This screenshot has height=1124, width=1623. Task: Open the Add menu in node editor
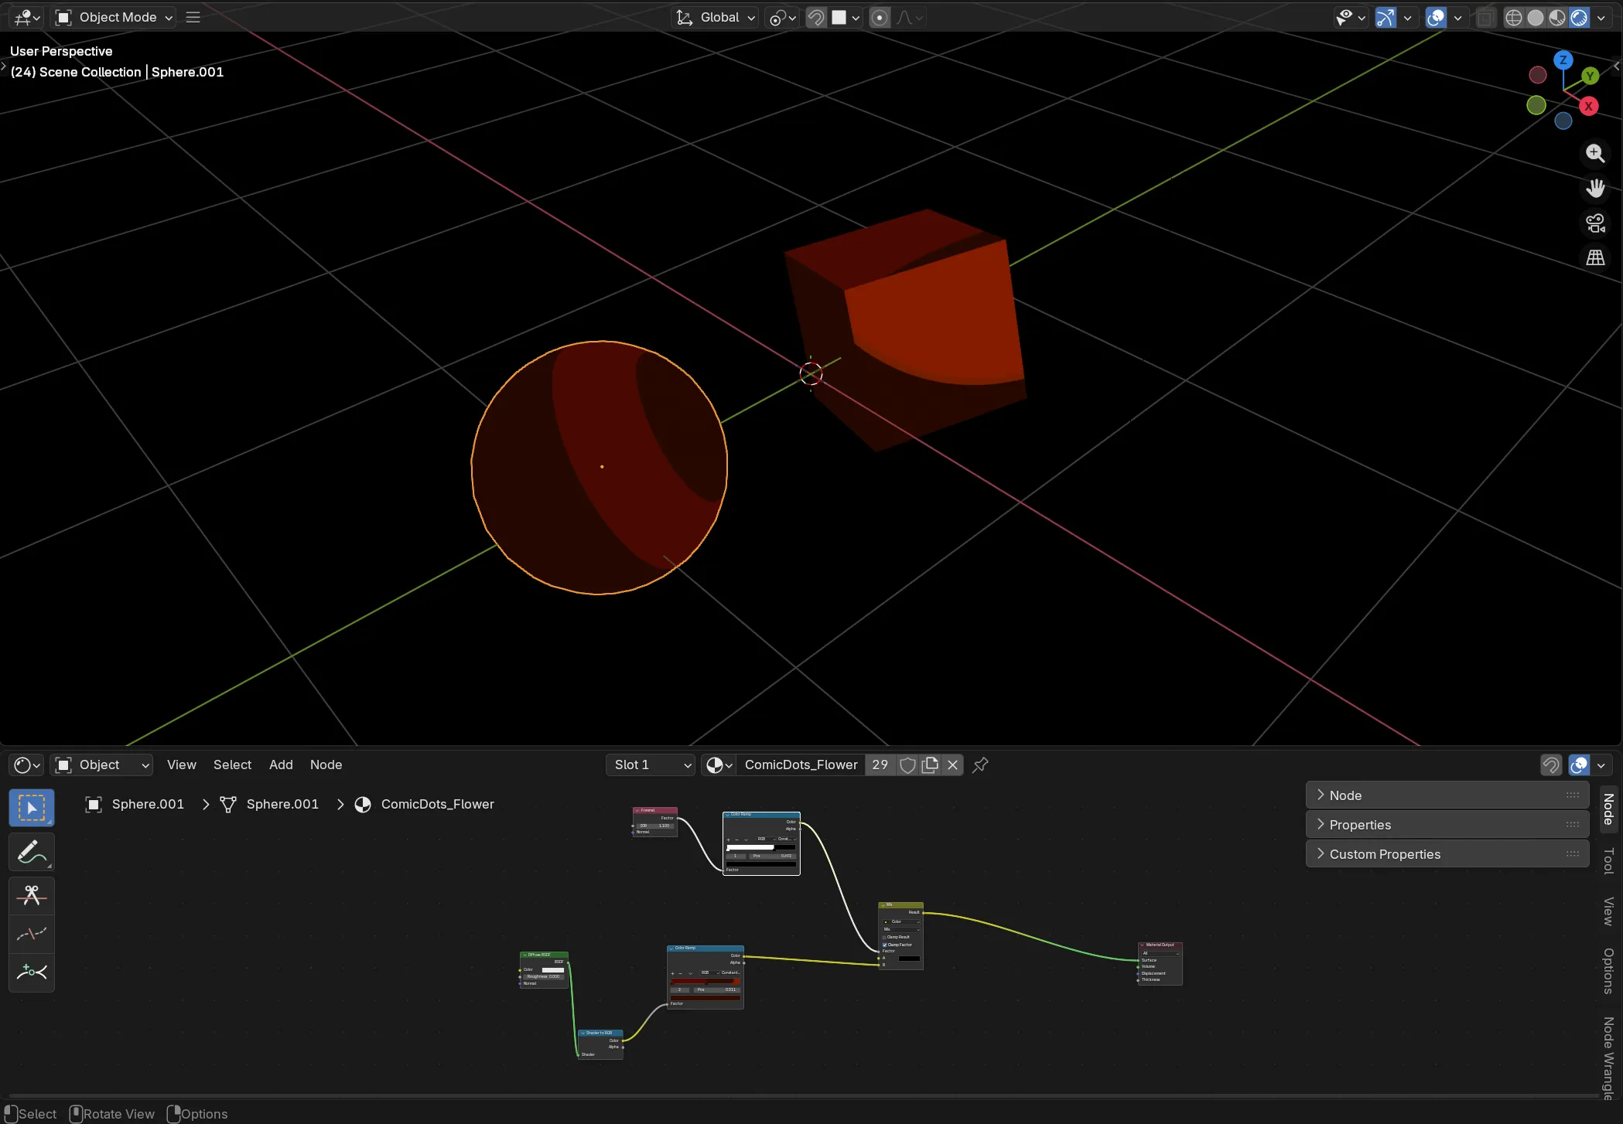pos(281,765)
